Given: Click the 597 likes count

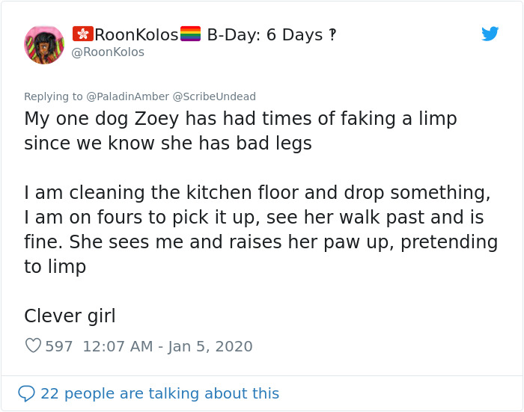Looking at the screenshot, I should point(59,346).
